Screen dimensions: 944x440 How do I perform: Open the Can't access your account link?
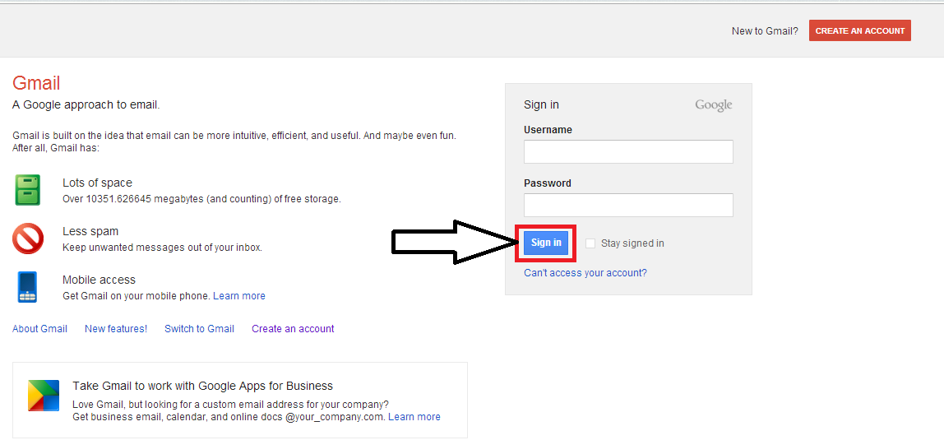coord(585,273)
